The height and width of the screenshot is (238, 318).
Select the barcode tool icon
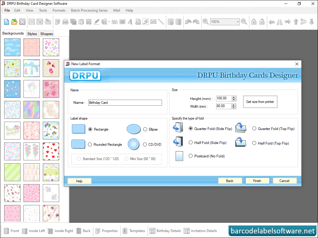[x=122, y=22]
